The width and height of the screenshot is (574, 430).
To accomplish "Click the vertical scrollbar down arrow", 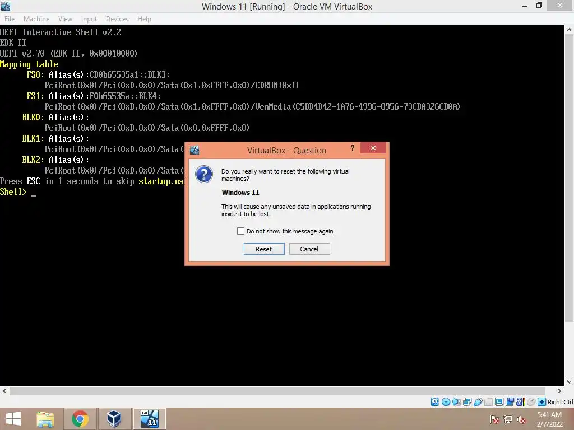I will click(x=570, y=382).
